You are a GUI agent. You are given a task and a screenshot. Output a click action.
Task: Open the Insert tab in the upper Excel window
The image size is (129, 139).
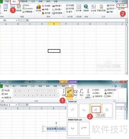point(15,2)
